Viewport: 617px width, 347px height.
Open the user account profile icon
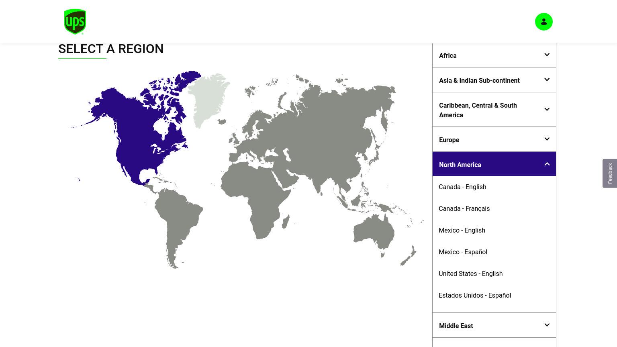click(x=543, y=22)
